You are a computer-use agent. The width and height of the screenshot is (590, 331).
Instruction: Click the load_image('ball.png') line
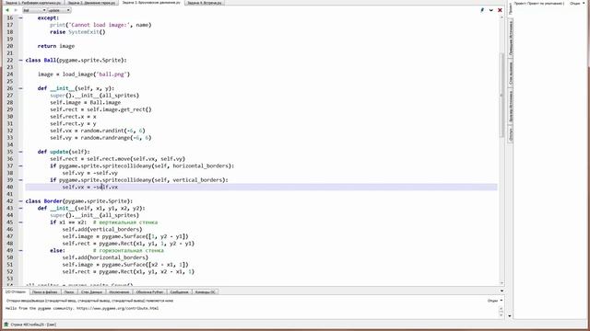[84, 74]
